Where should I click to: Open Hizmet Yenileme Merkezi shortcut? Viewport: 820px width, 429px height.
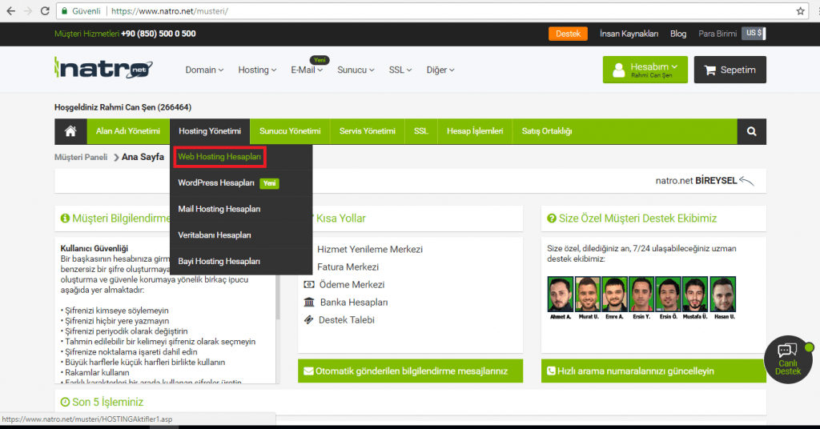(x=370, y=249)
